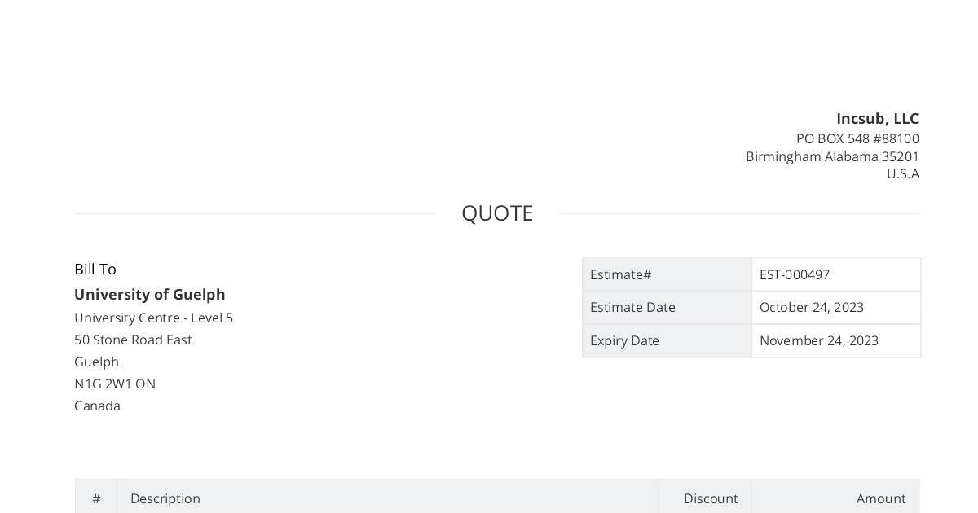The height and width of the screenshot is (513, 978).
Task: Select the PO BOX 548 #88100 line
Action: [857, 138]
